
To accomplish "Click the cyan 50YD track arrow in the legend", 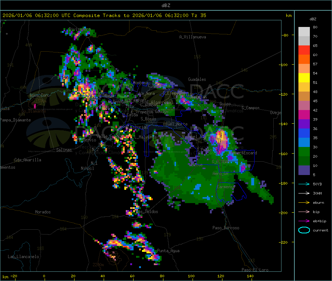I will (304, 184).
